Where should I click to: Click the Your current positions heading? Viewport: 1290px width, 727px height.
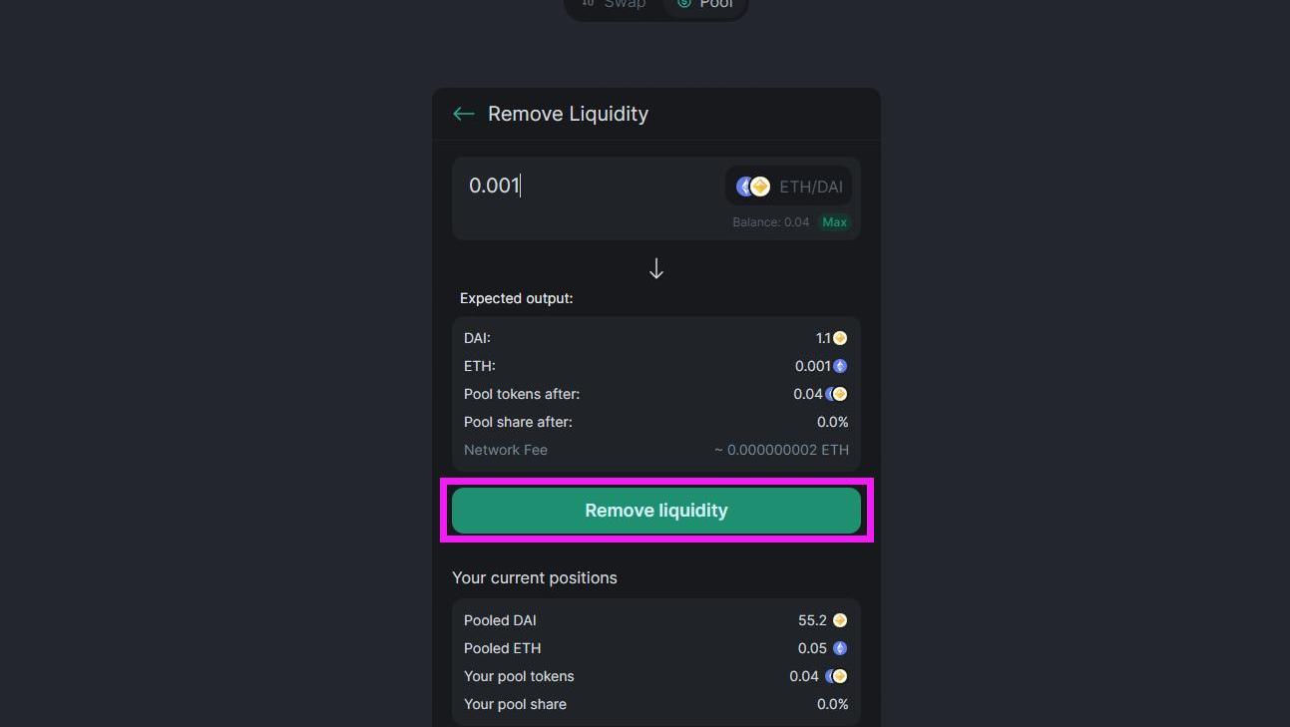tap(535, 578)
